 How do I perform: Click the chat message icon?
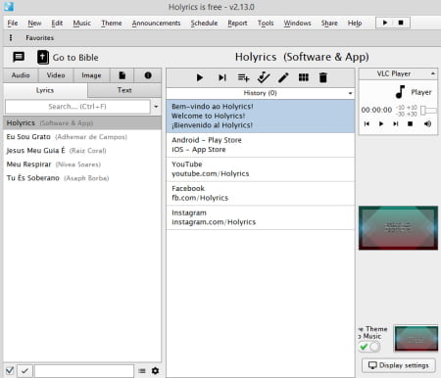pyautogui.click(x=19, y=57)
